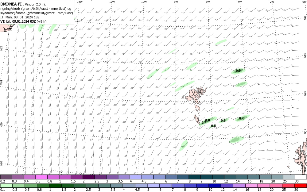This screenshot has height=192, width=307.
Task: Pick the bright red swatch labeled 30 in lower scale
Action: (301, 186)
